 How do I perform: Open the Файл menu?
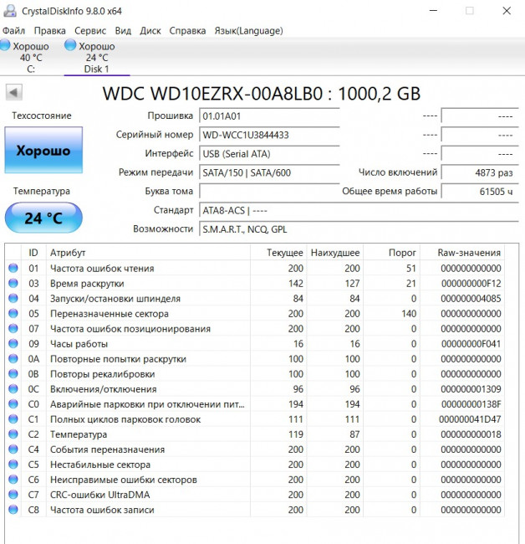14,31
